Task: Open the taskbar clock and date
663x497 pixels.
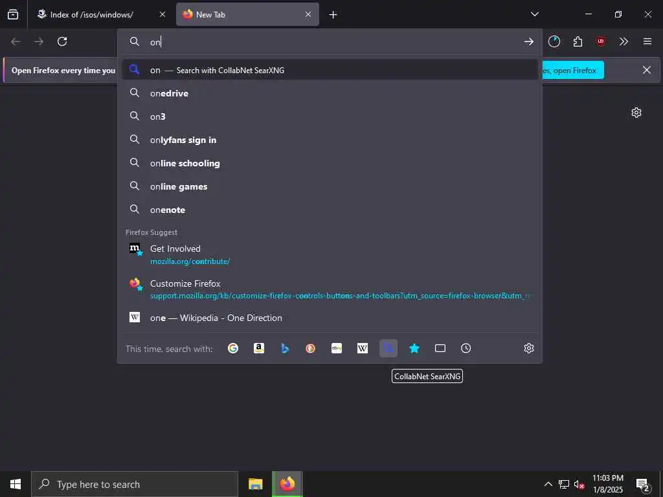Action: [x=607, y=484]
